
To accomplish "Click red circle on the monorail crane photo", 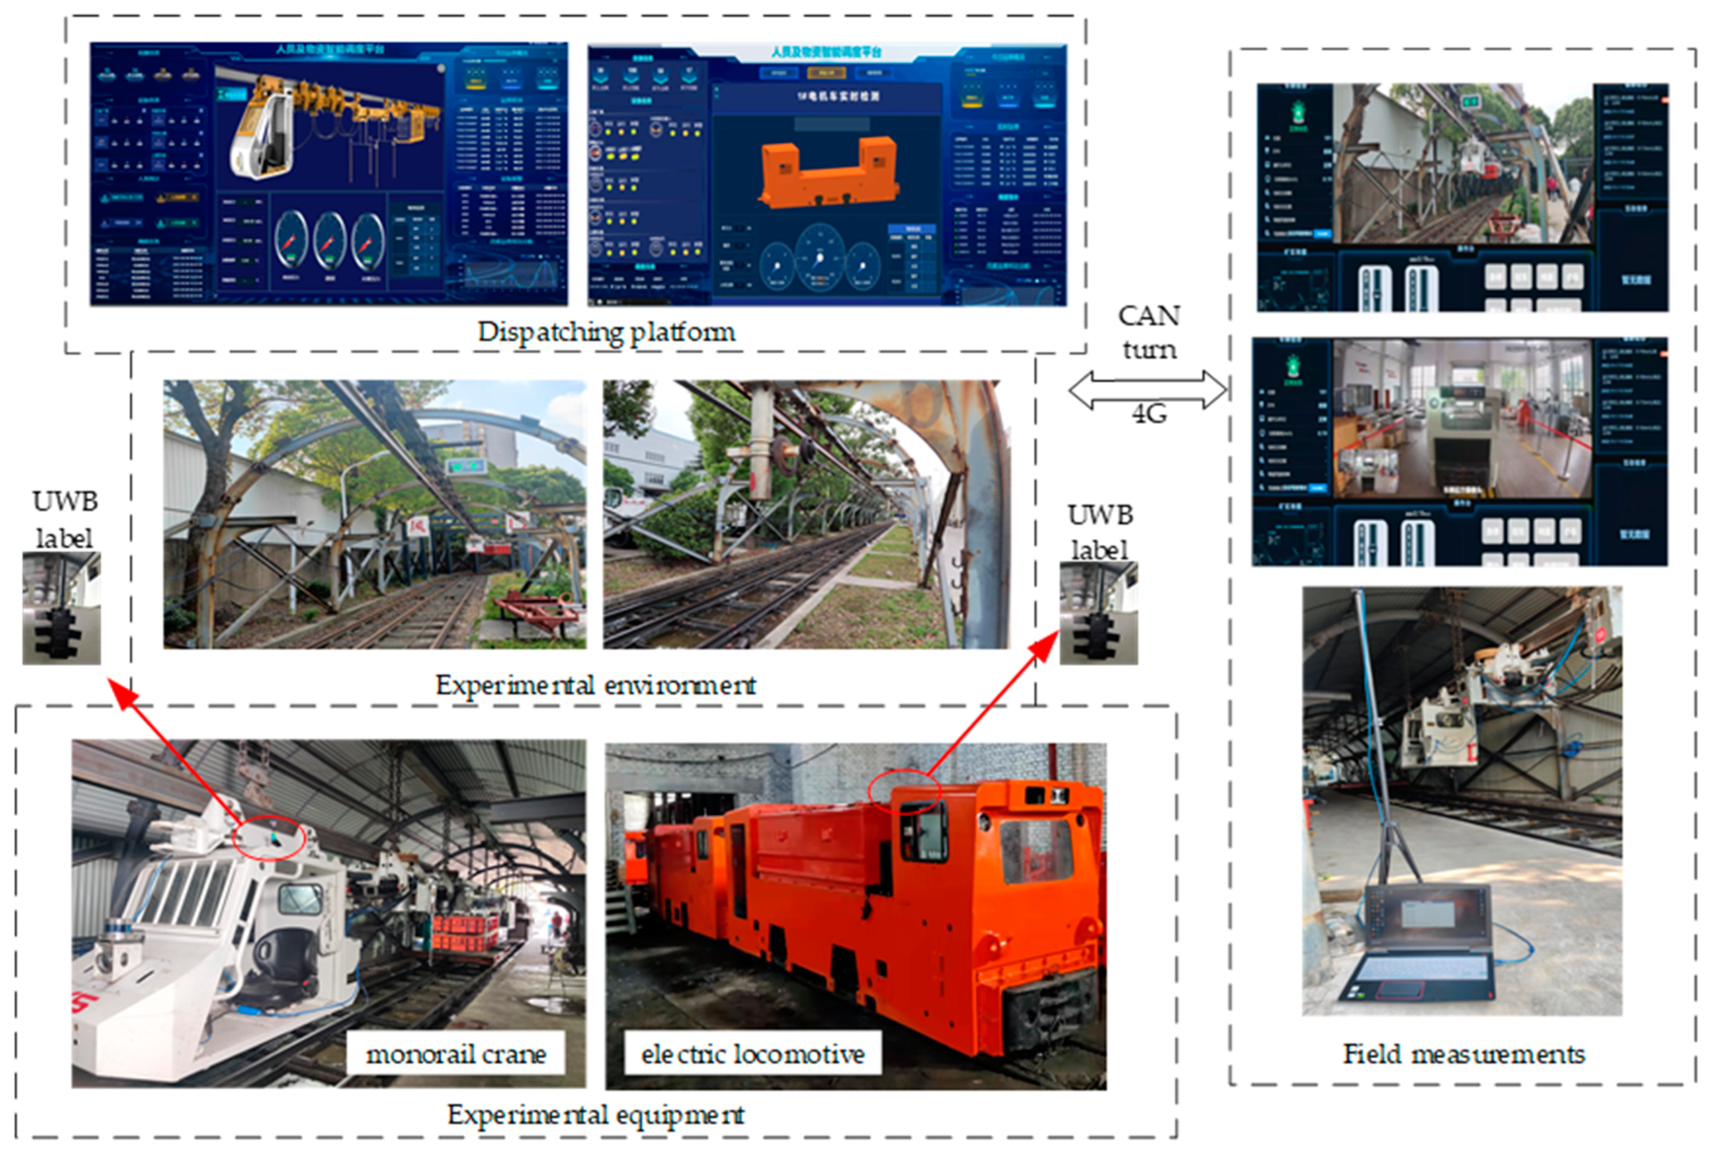I will coord(268,837).
